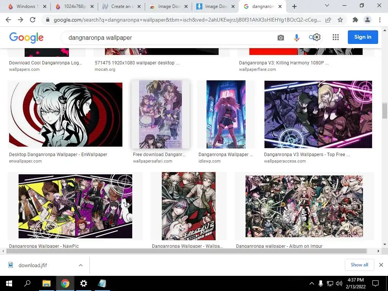
Task: Close the dangnaronpa search tab
Action: (280, 6)
